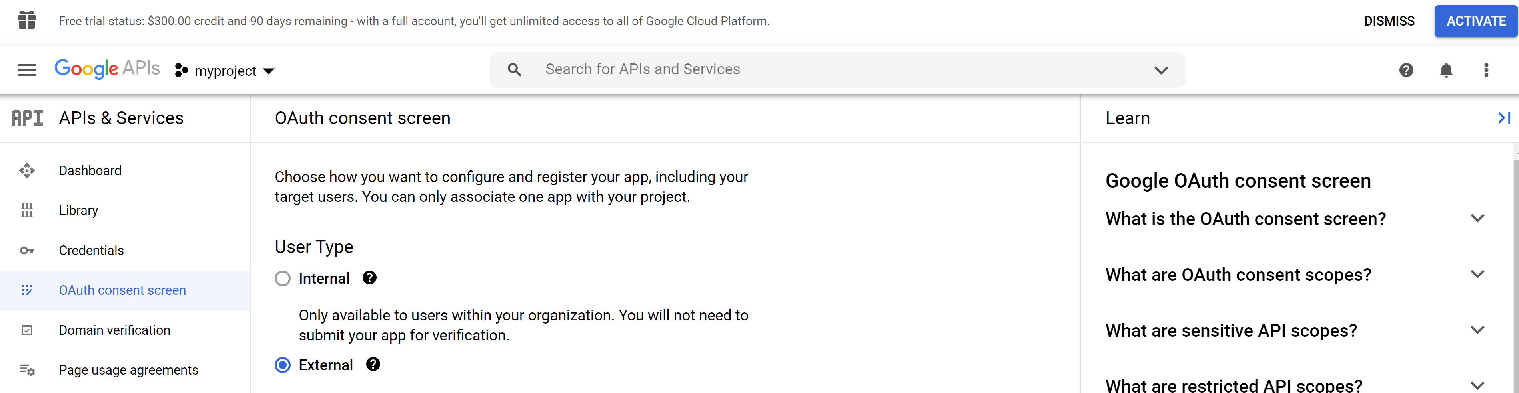The width and height of the screenshot is (1519, 393).
Task: Click the 'User Type' heading
Action: point(314,247)
